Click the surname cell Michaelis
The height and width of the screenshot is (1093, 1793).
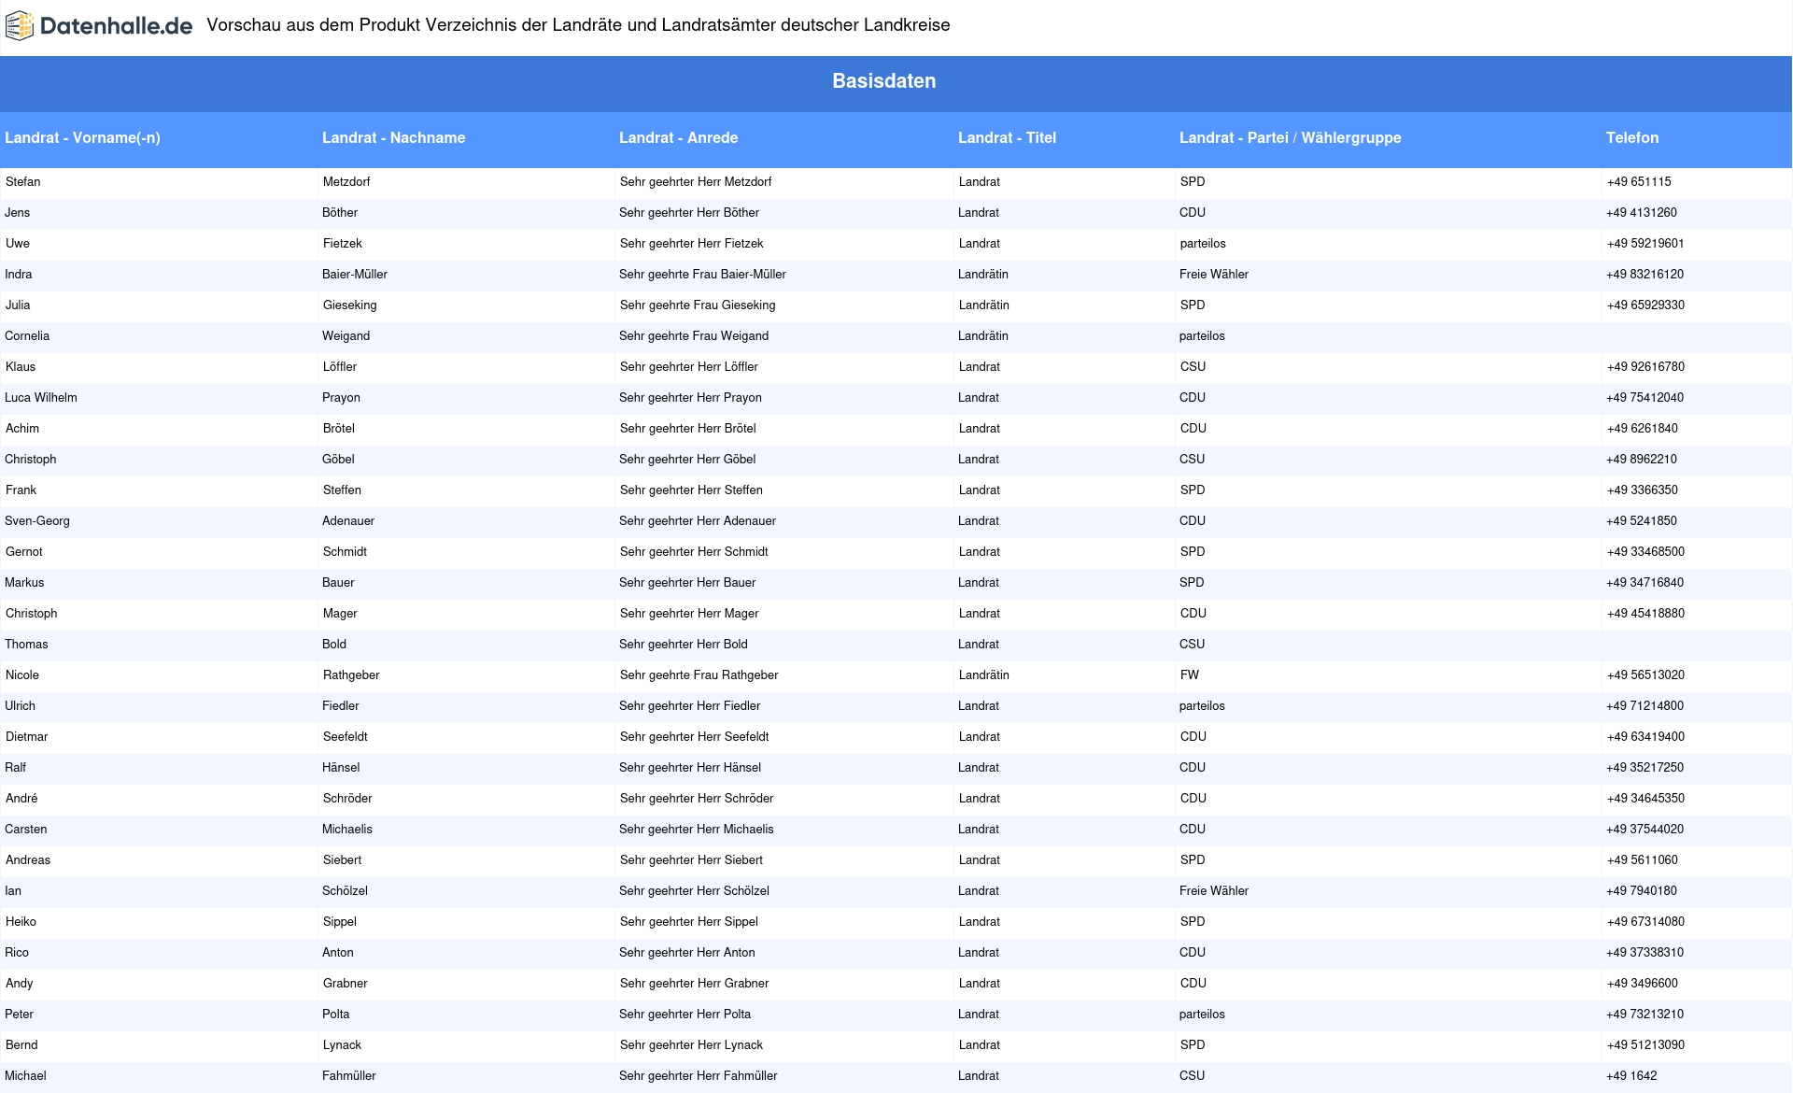(x=347, y=830)
